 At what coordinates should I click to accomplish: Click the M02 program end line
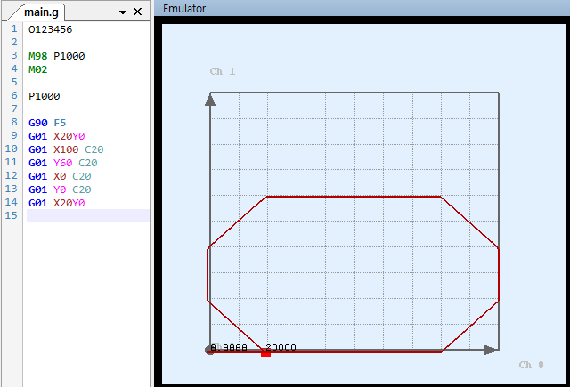click(x=38, y=69)
